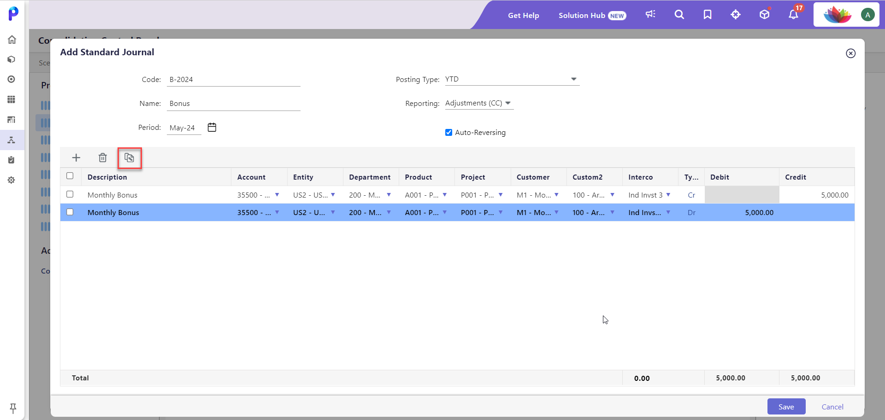Open the crosshair target icon in header
This screenshot has width=885, height=420.
point(736,15)
